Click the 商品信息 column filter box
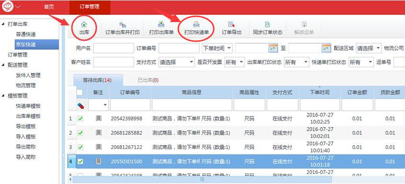This screenshot has height=184, width=405. (192, 105)
